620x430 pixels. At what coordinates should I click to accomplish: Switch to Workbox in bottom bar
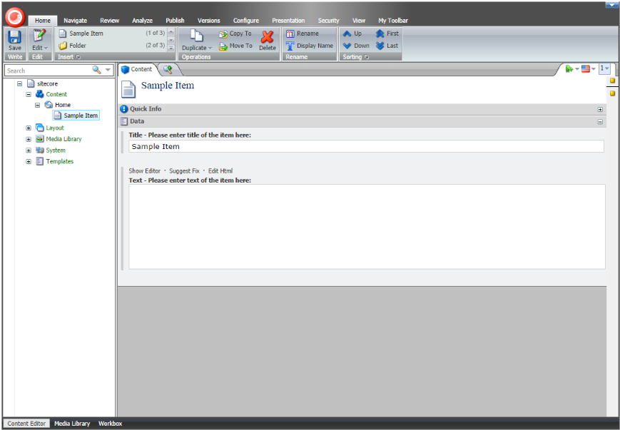click(x=110, y=424)
